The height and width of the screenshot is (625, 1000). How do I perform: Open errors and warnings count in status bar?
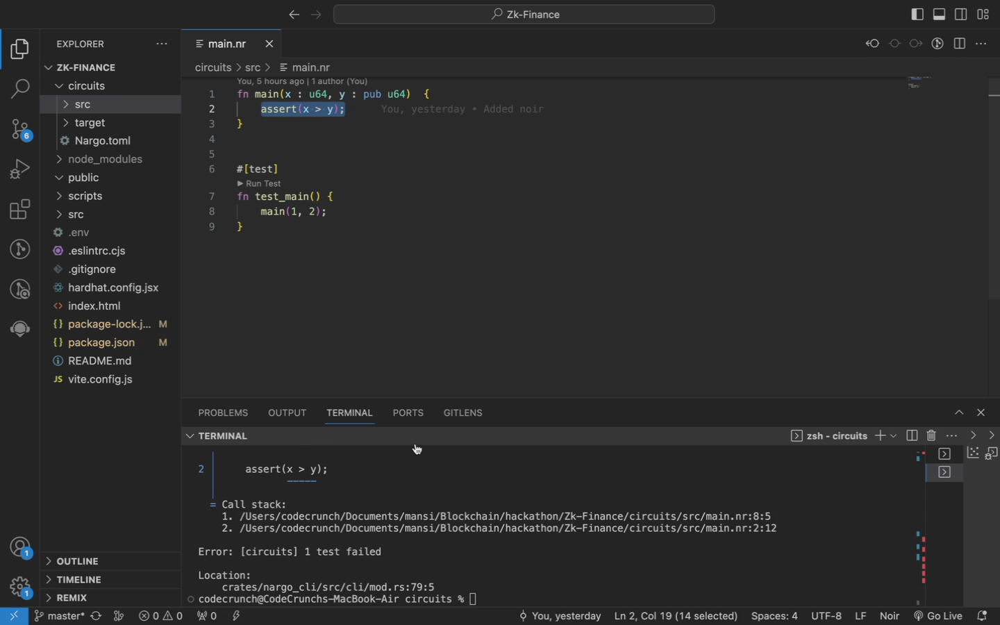[160, 616]
